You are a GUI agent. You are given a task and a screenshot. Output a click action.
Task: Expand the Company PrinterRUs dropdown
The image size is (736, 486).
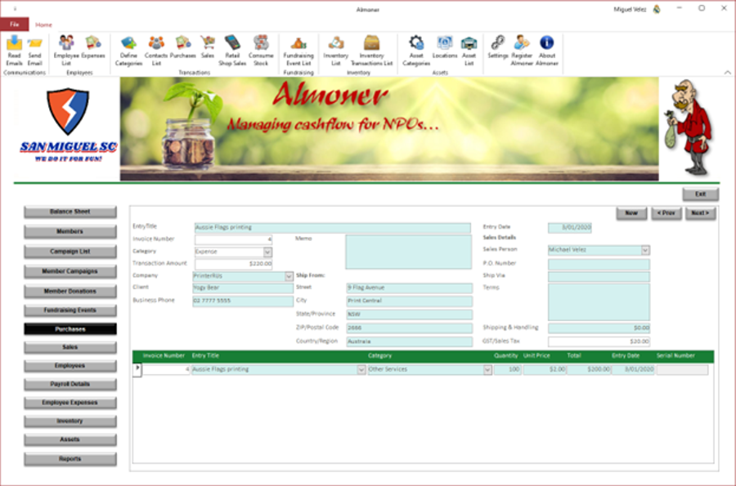coord(289,277)
